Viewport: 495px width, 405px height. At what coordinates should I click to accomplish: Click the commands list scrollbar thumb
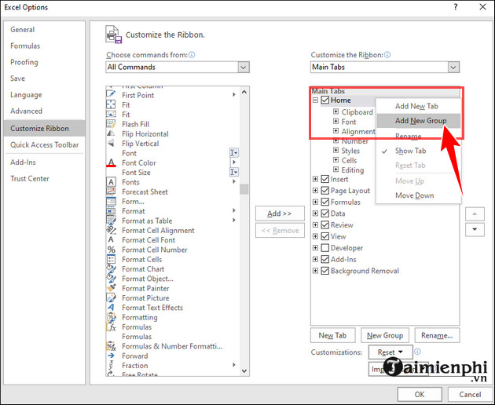coord(244,189)
